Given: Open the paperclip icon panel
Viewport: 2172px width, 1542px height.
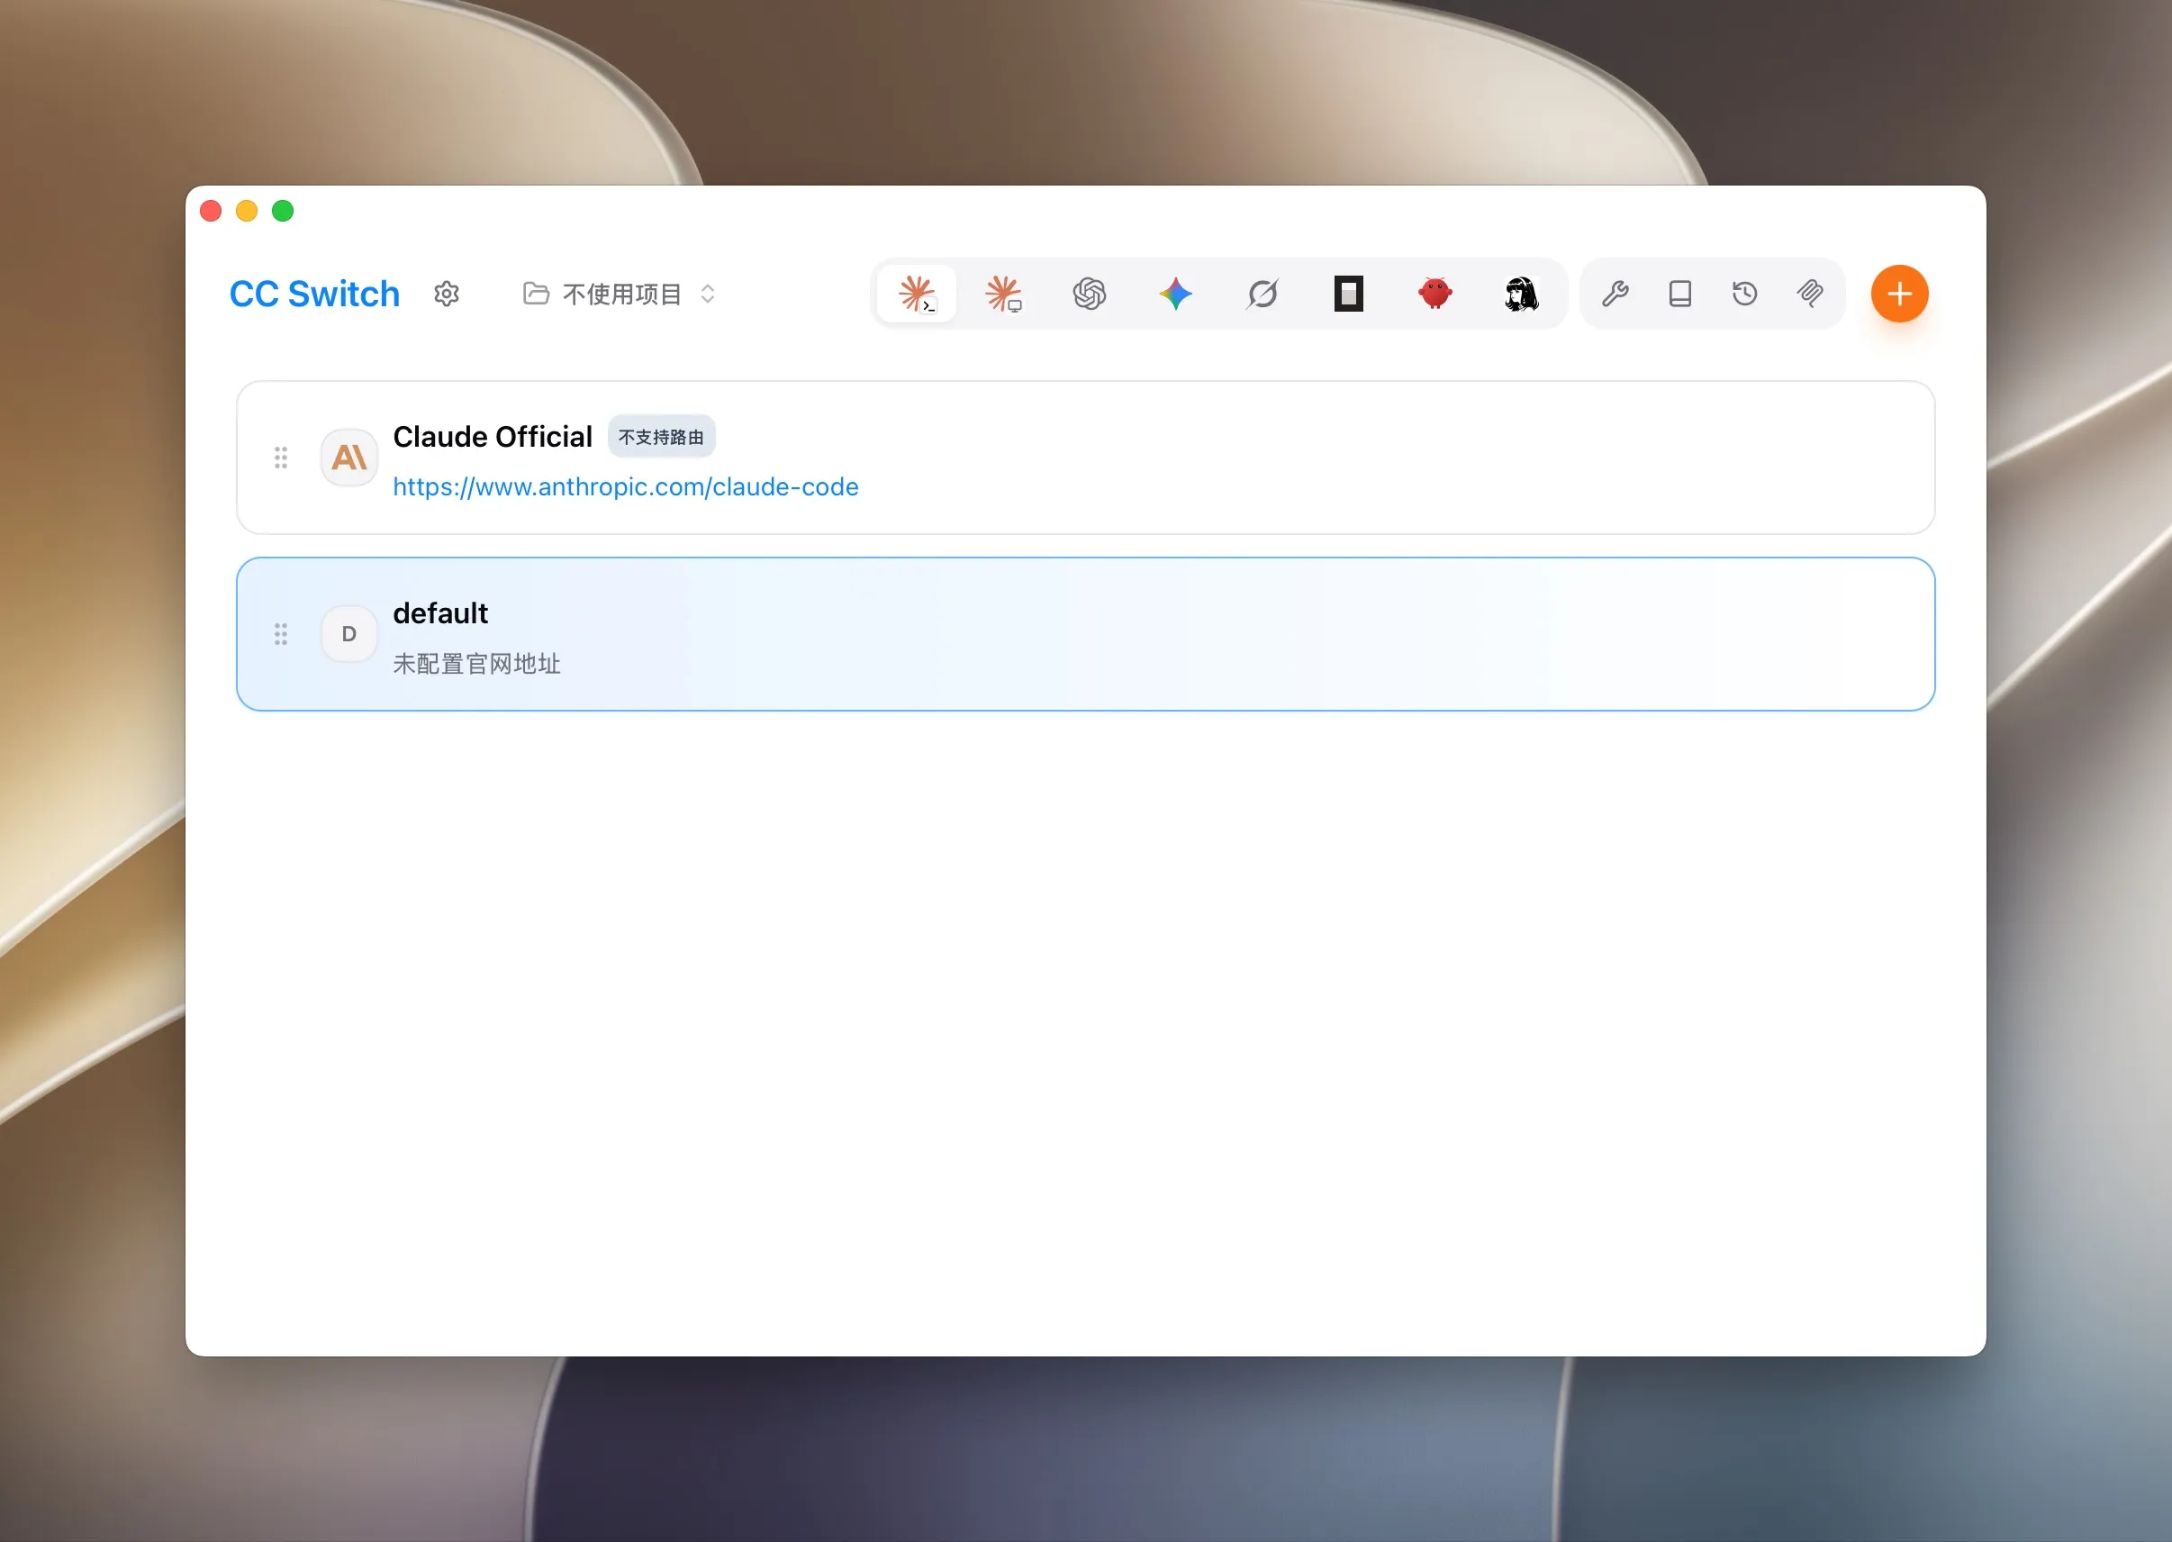Looking at the screenshot, I should (1809, 294).
